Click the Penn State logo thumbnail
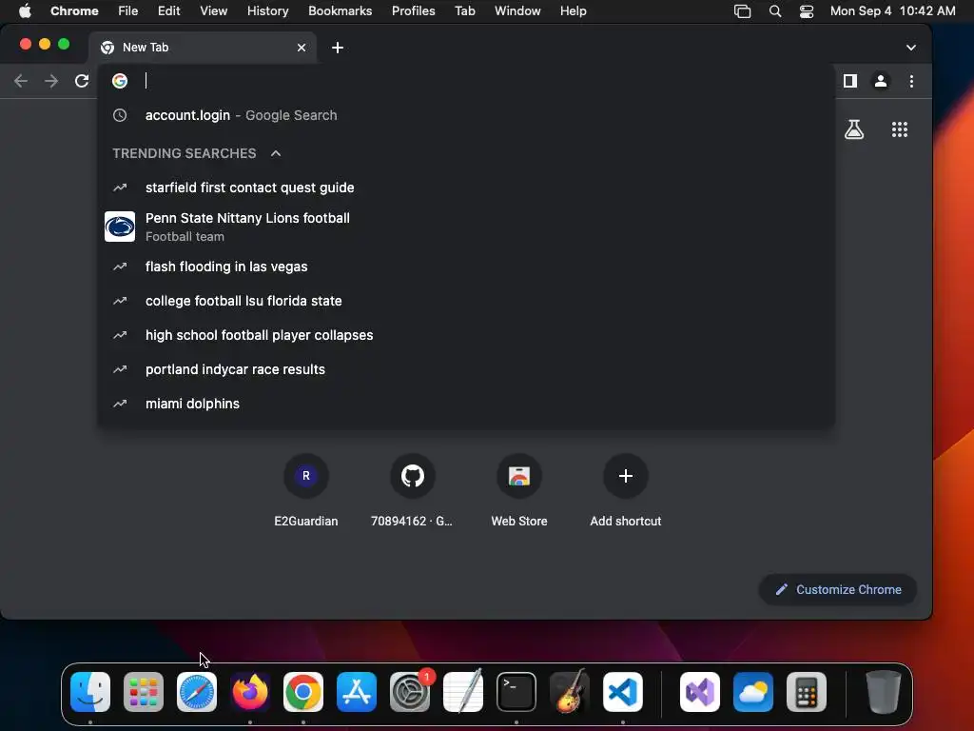 click(x=120, y=227)
